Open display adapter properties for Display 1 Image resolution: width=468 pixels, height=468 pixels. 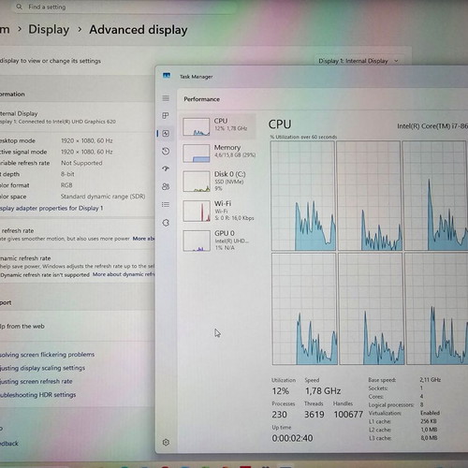click(x=51, y=208)
